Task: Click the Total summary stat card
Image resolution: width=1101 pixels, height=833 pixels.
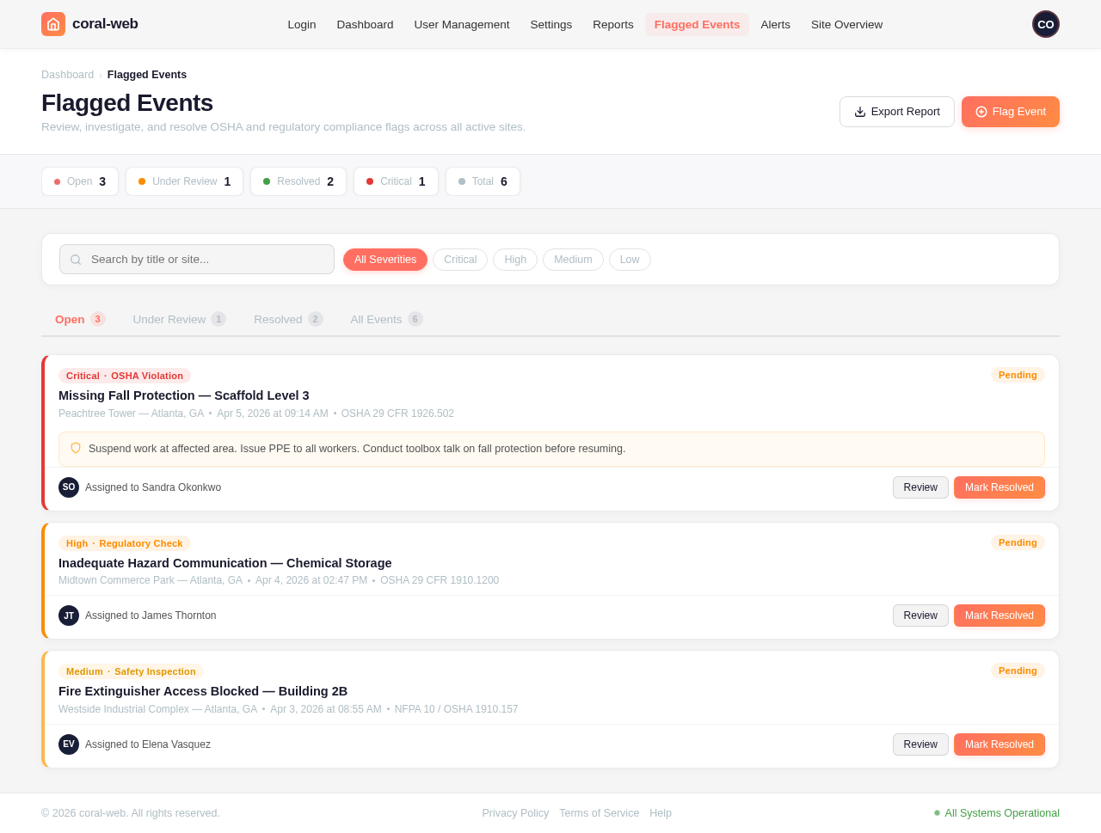Action: tap(483, 181)
